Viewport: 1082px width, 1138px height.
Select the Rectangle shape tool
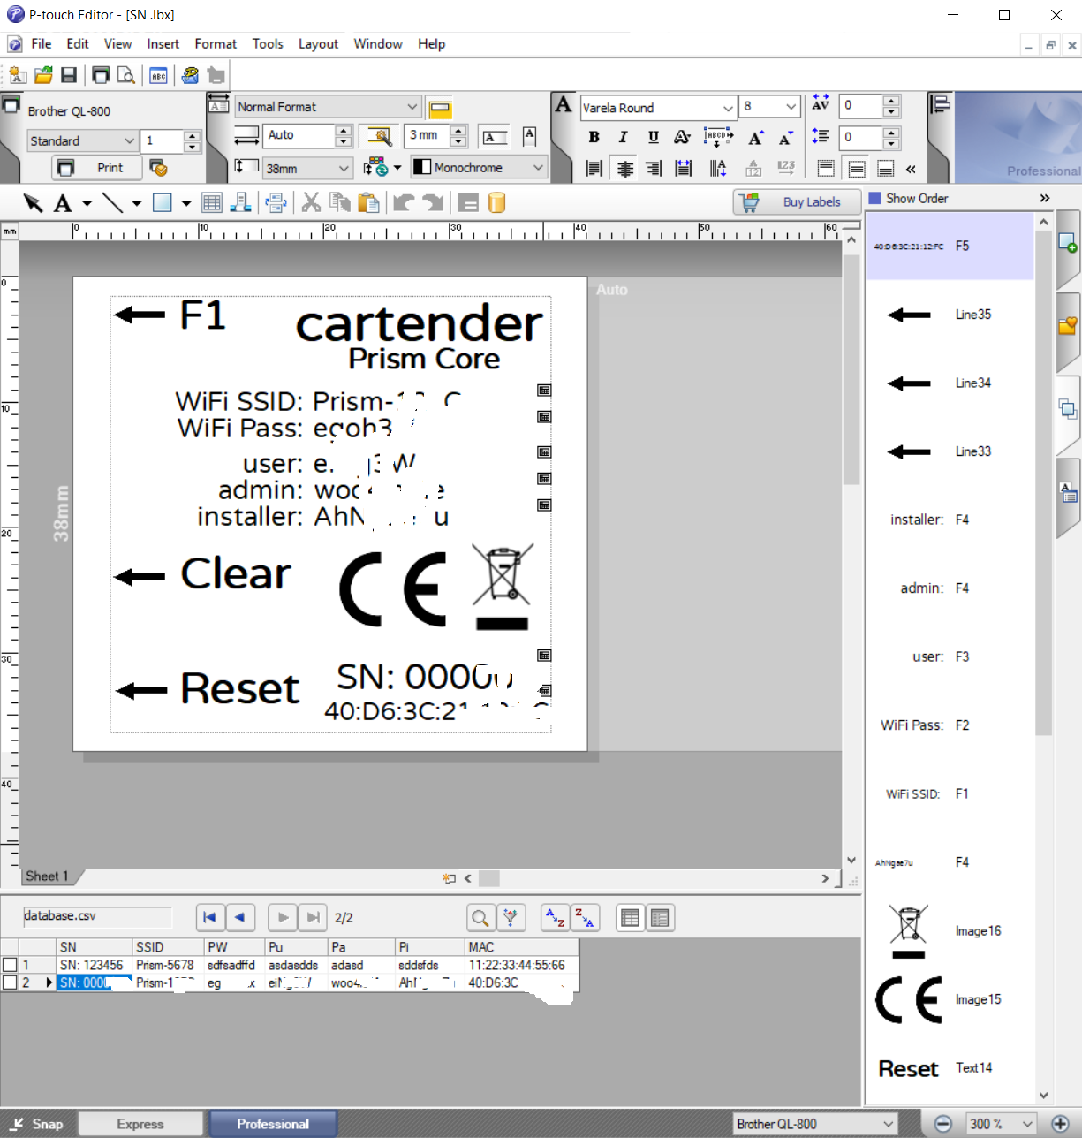[162, 203]
